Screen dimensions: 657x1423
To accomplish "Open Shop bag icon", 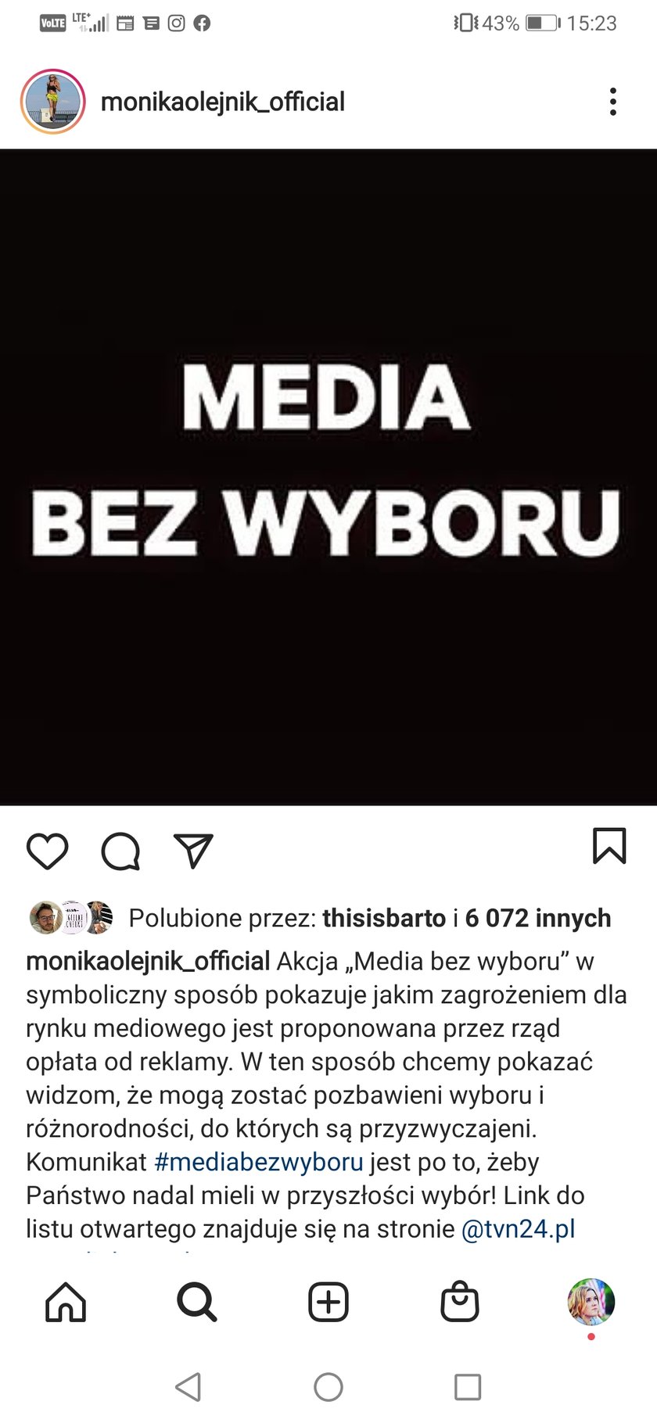I will pos(460,1302).
